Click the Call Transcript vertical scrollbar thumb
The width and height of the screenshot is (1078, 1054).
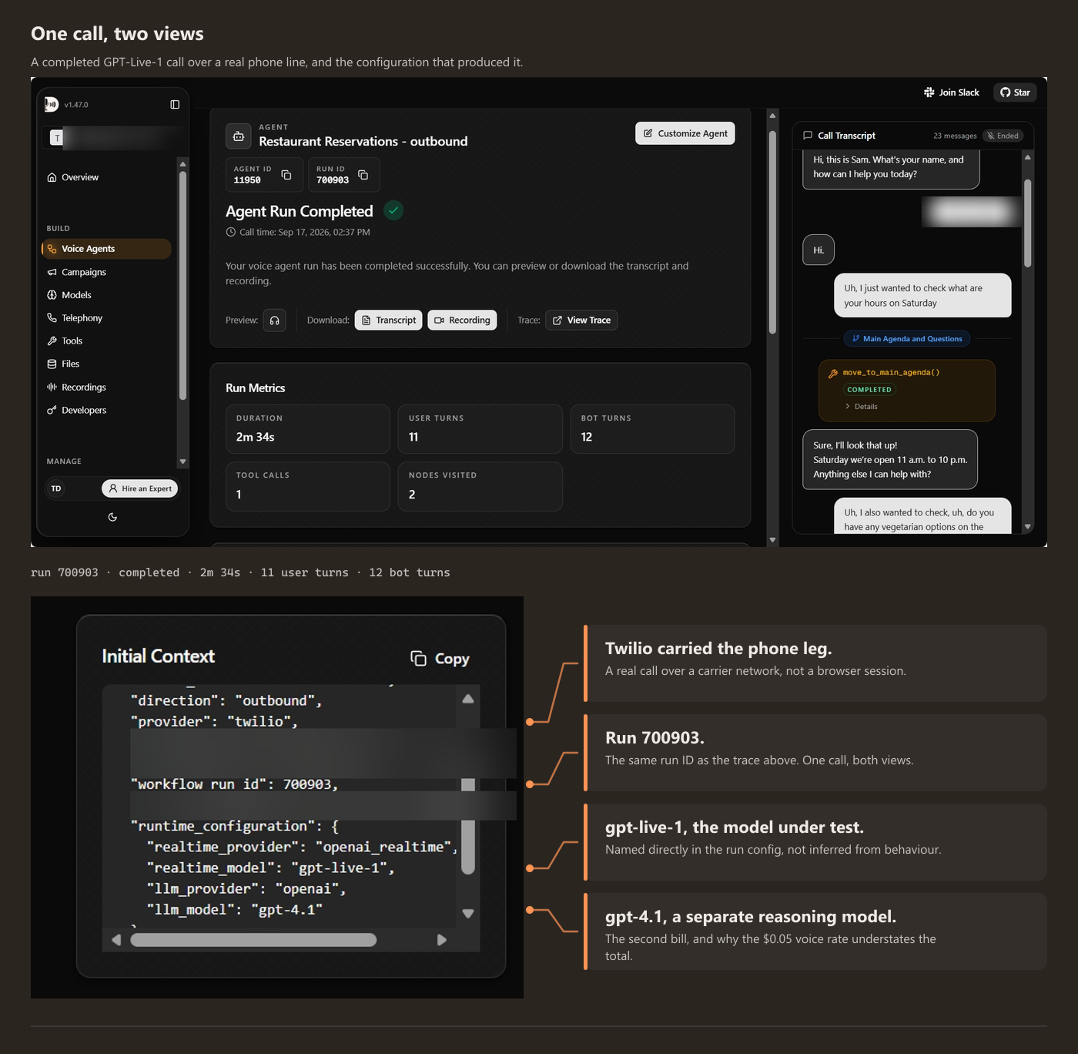(x=1027, y=223)
